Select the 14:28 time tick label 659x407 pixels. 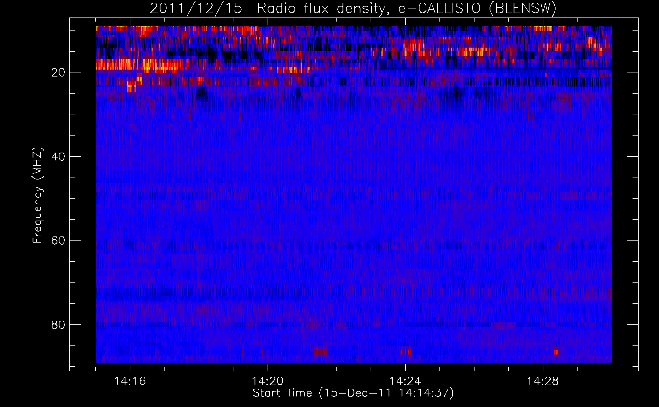[x=543, y=381]
